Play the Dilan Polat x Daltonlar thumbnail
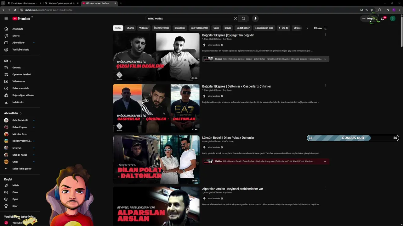The height and width of the screenshot is (226, 403). (156, 159)
